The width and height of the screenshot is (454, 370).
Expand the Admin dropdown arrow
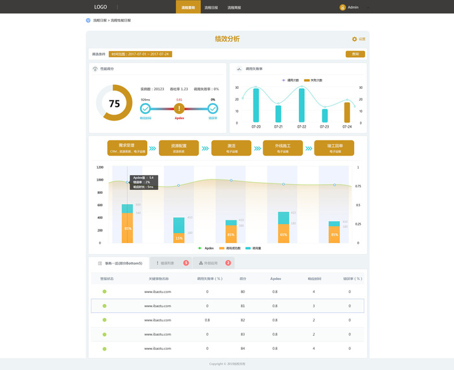368,8
